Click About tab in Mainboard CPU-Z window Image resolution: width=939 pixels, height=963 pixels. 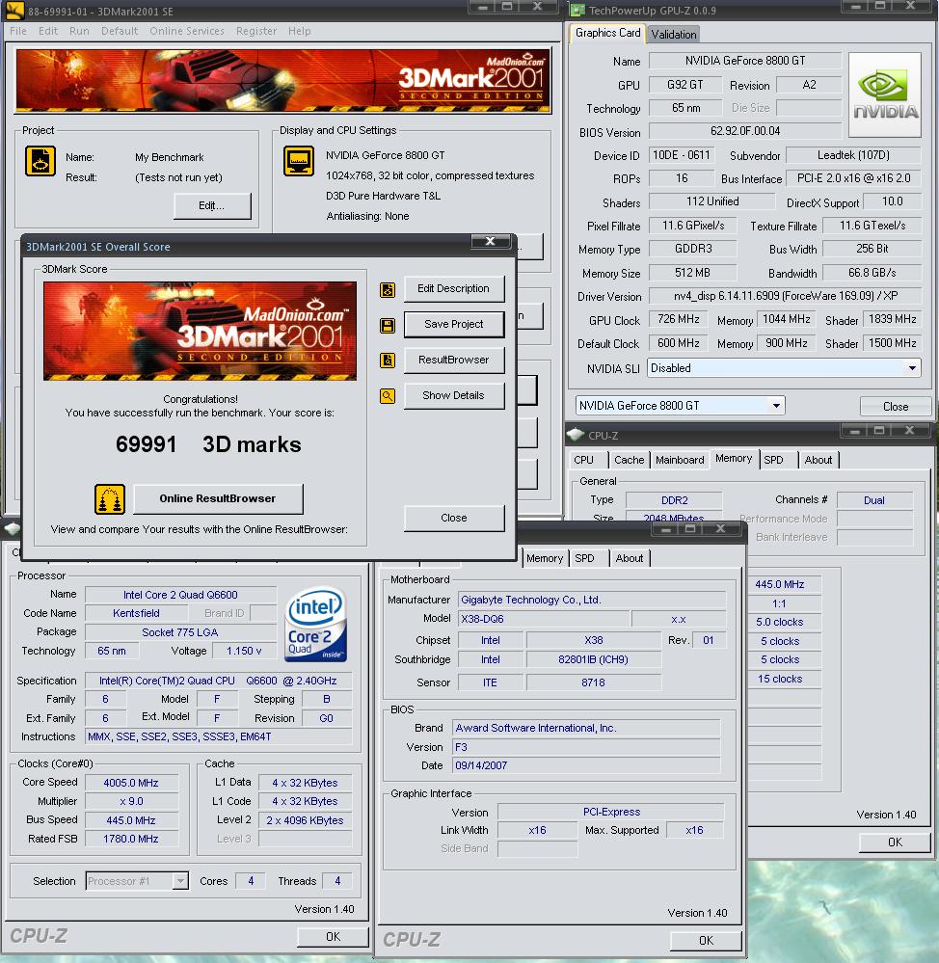click(629, 558)
